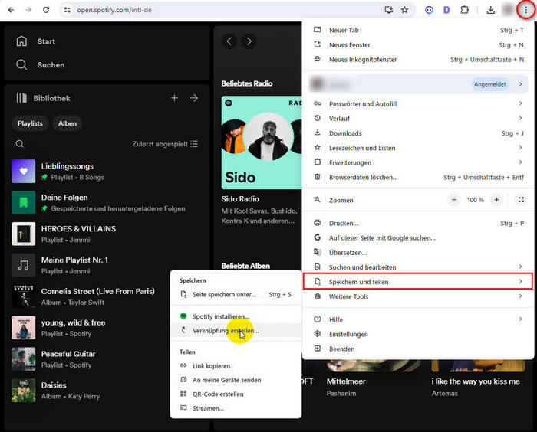537x432 pixels.
Task: Select Spotify installieren
Action: coord(236,316)
